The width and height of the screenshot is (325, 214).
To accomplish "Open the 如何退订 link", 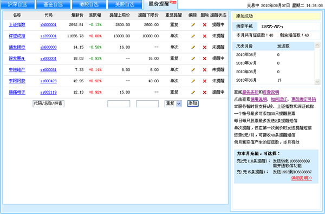I will click(x=279, y=99).
